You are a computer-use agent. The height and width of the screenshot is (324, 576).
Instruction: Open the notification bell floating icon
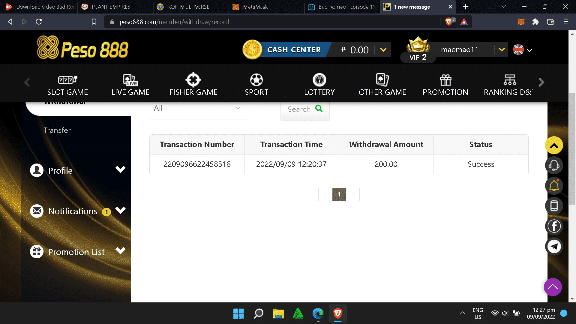click(x=554, y=186)
